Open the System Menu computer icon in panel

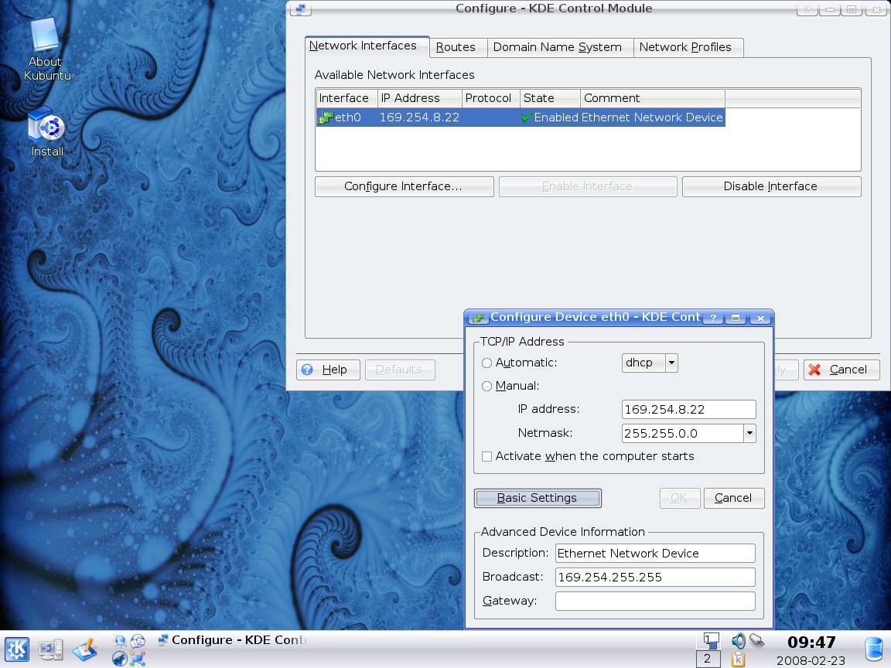50,649
